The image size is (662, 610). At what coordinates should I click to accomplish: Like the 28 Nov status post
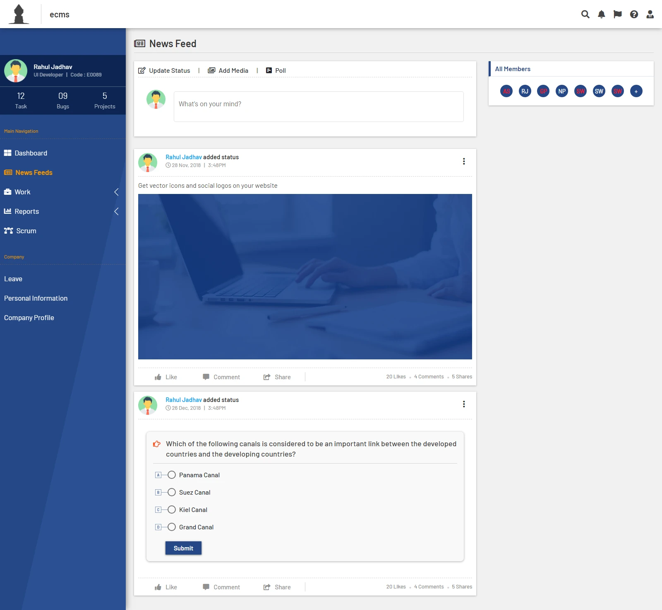165,377
